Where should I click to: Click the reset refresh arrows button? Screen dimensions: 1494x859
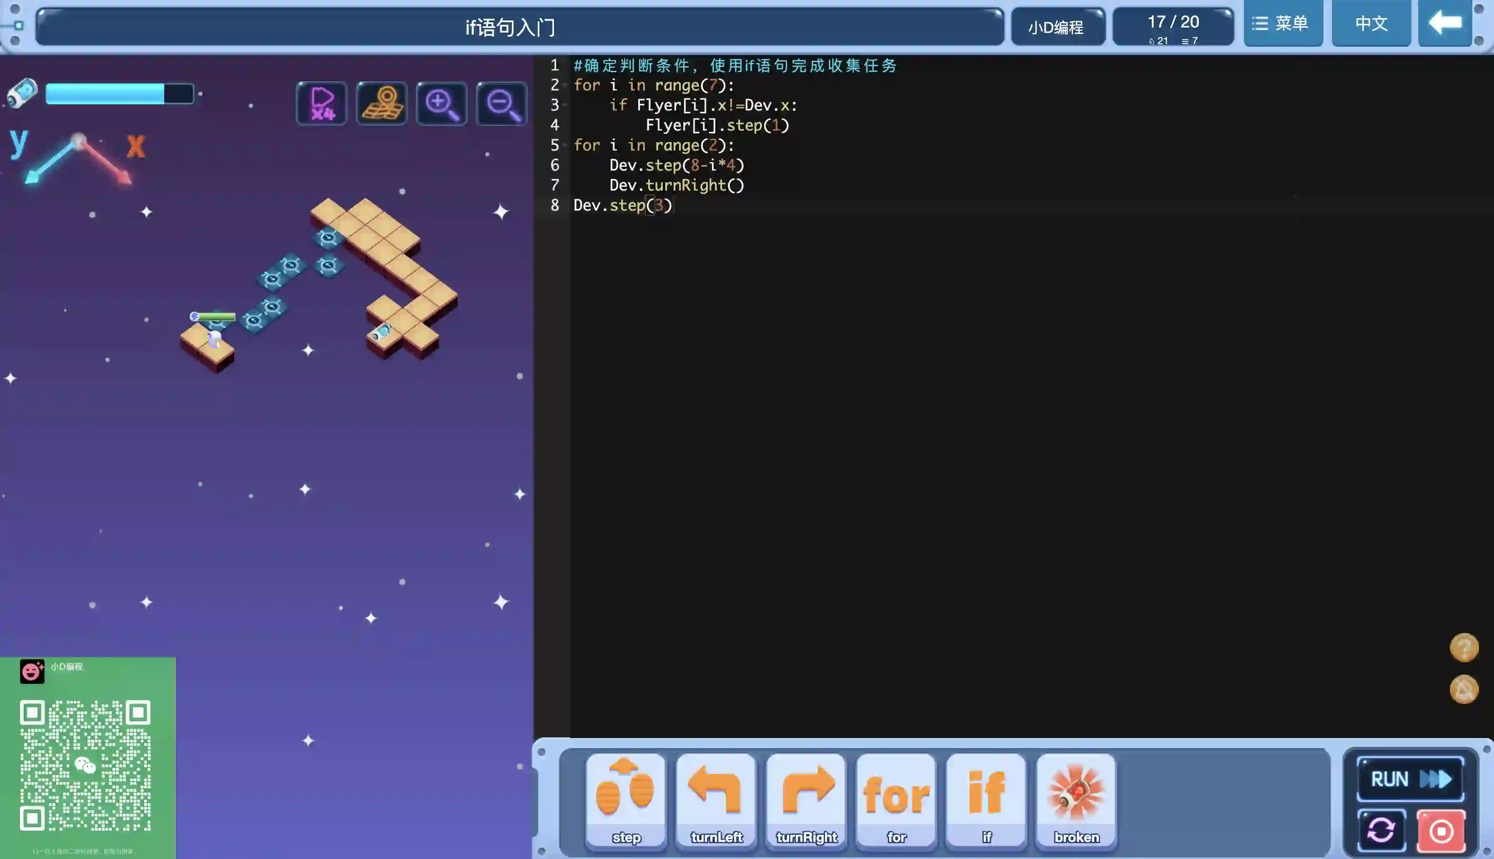1381,830
